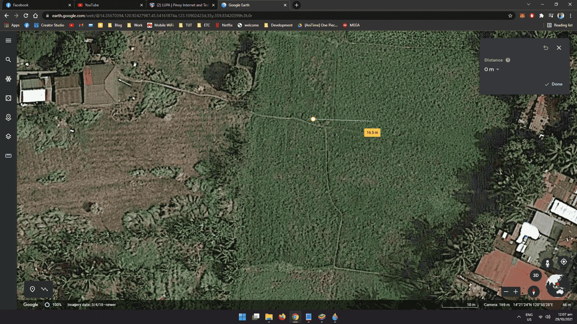
Task: Switch to the LUPA Pinoy Internet tab
Action: tap(182, 5)
